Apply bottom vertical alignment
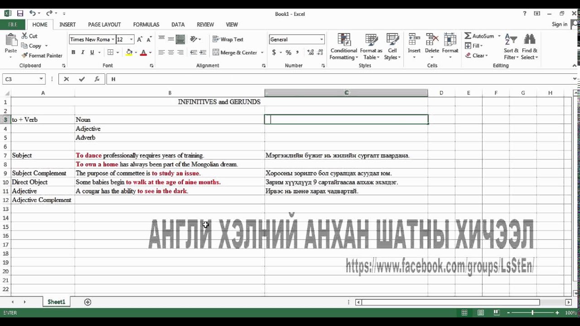The image size is (580, 326). [x=180, y=39]
